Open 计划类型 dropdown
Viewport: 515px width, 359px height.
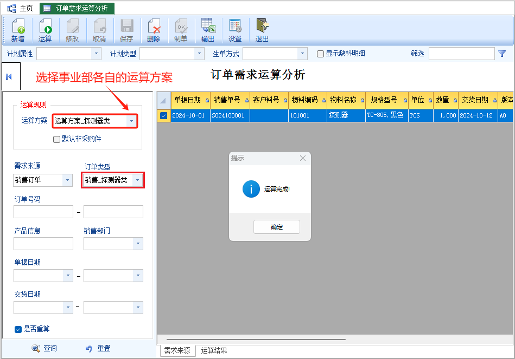tap(199, 54)
